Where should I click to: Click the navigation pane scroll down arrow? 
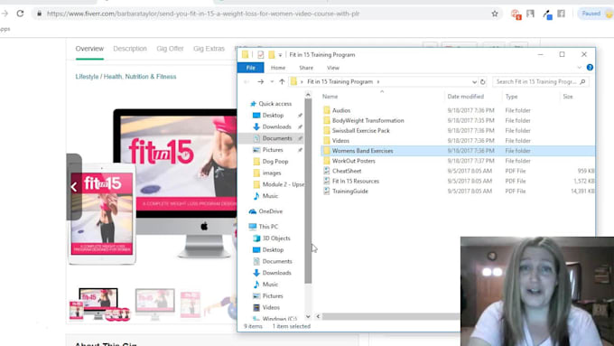[308, 316]
